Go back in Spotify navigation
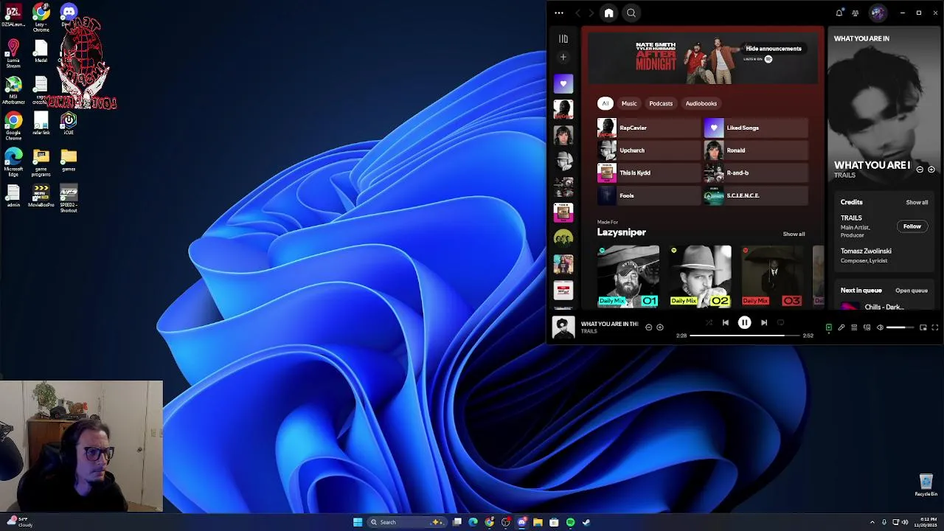This screenshot has height=531, width=944. (578, 13)
